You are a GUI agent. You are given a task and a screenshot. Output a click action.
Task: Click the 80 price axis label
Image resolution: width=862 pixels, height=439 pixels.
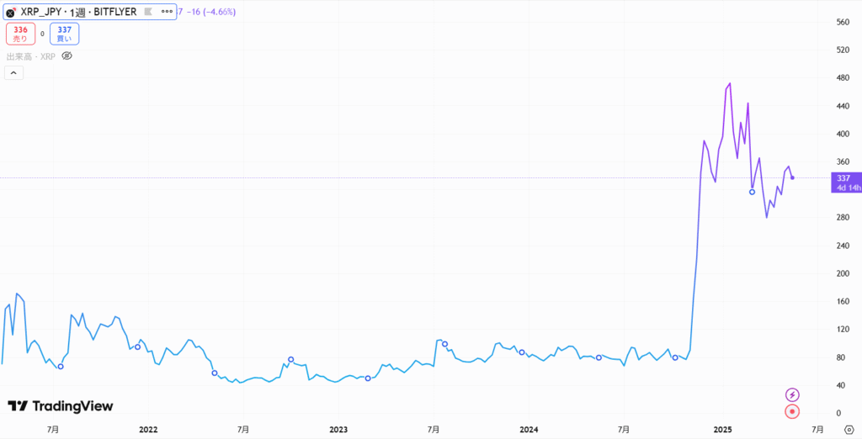[840, 357]
